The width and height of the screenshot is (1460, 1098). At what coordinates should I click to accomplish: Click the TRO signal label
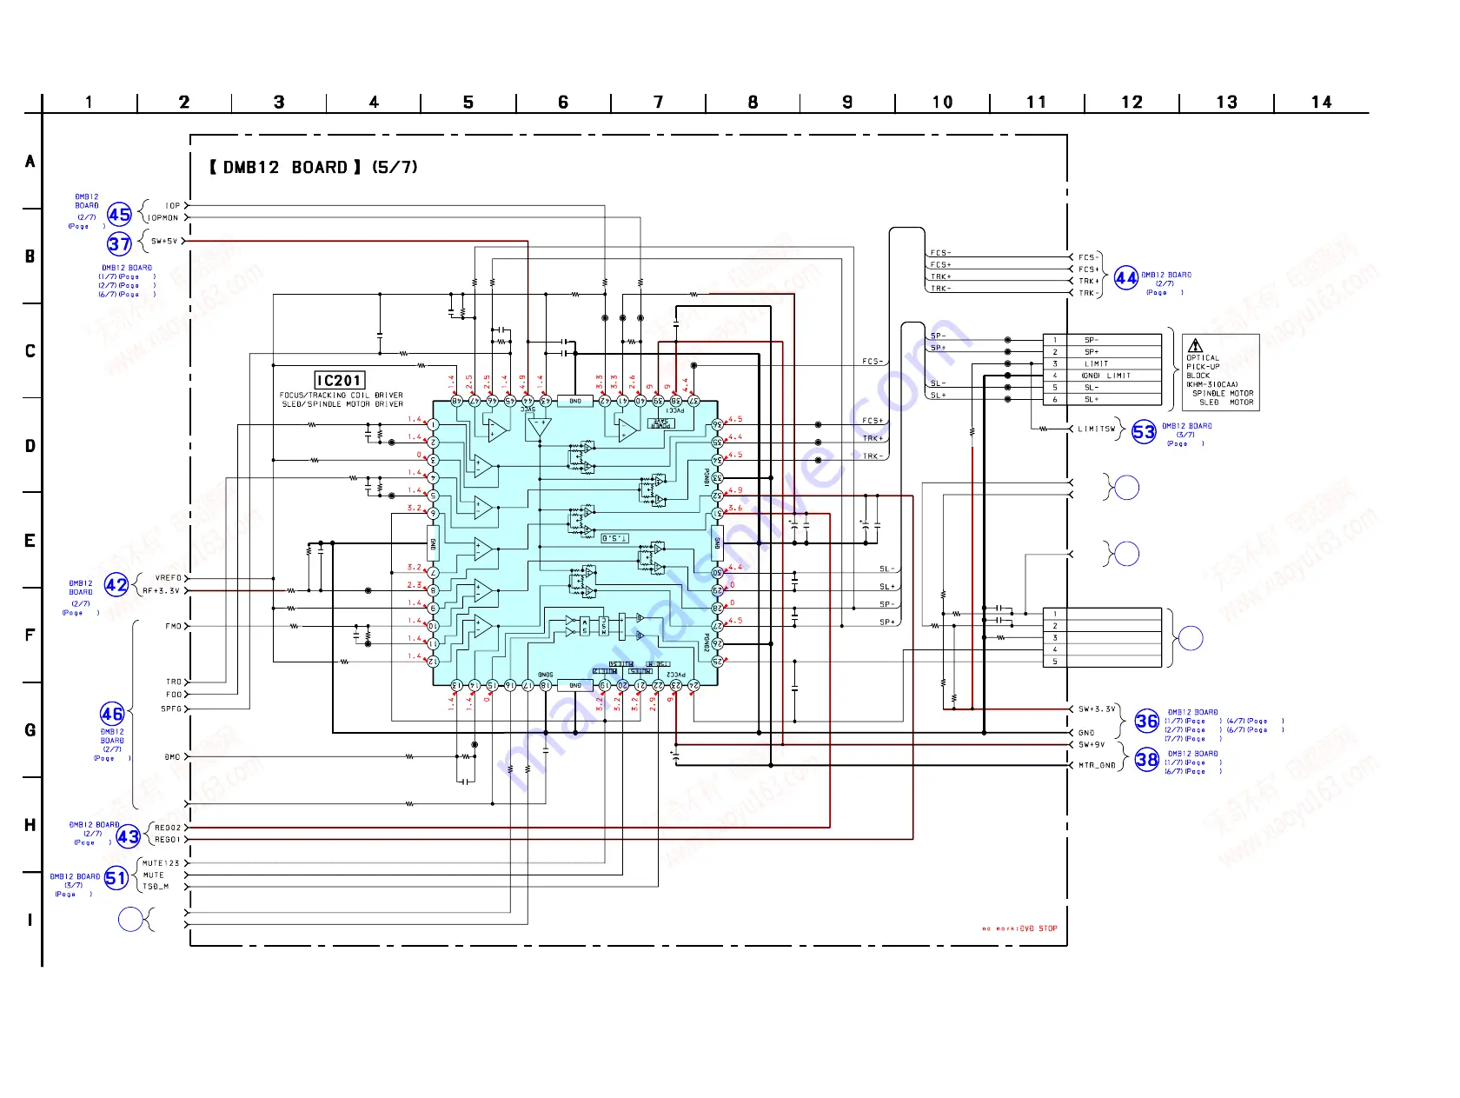tap(174, 682)
